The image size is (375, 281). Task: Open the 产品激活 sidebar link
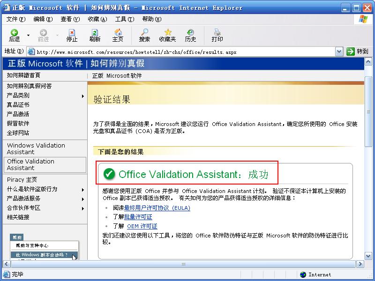click(18, 114)
